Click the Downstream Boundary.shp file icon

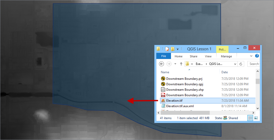163,90
